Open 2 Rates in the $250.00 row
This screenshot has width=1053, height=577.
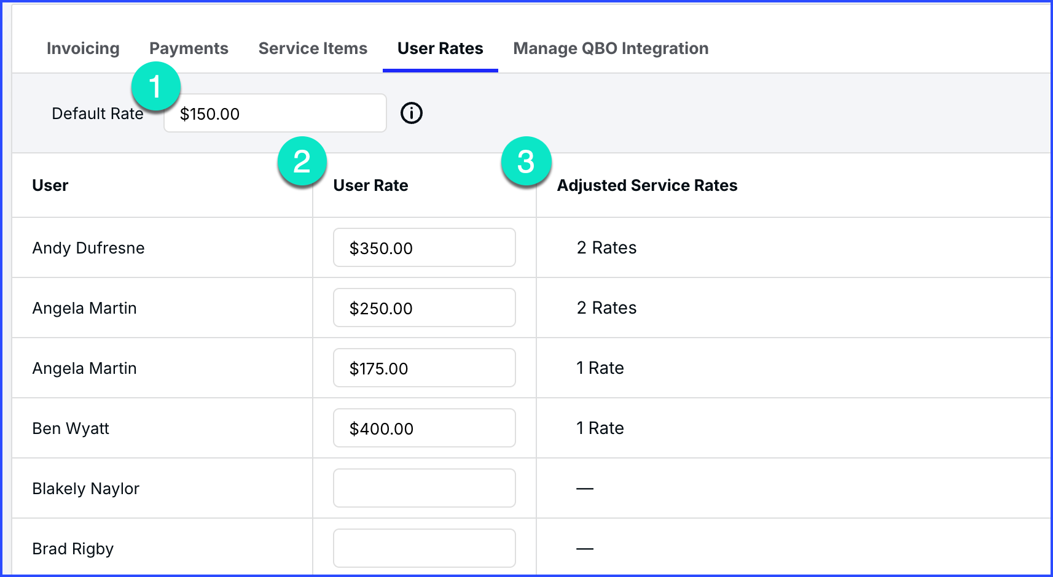pyautogui.click(x=606, y=308)
